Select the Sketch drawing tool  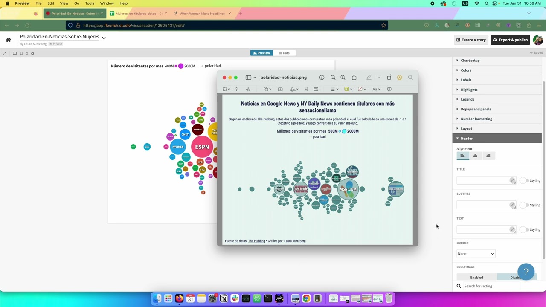[x=248, y=89]
